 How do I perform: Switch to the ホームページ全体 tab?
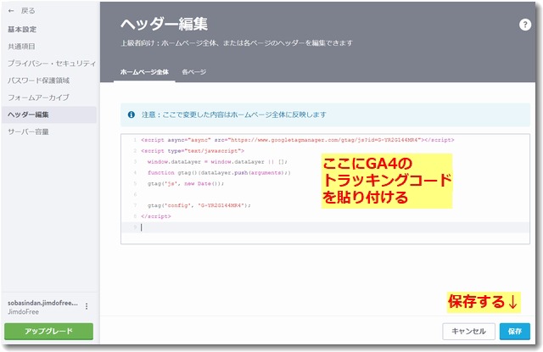point(143,73)
